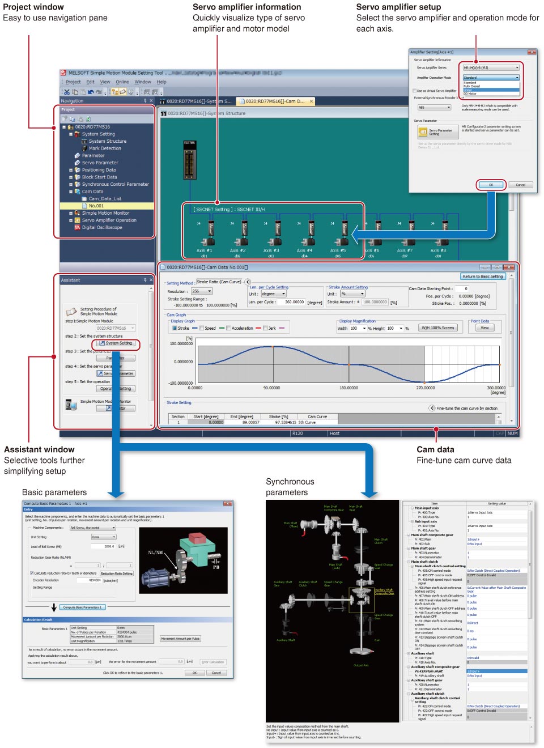Enable Use as Virtual Servo Amplifier
Screen dimensions: 544x748
(x=414, y=91)
